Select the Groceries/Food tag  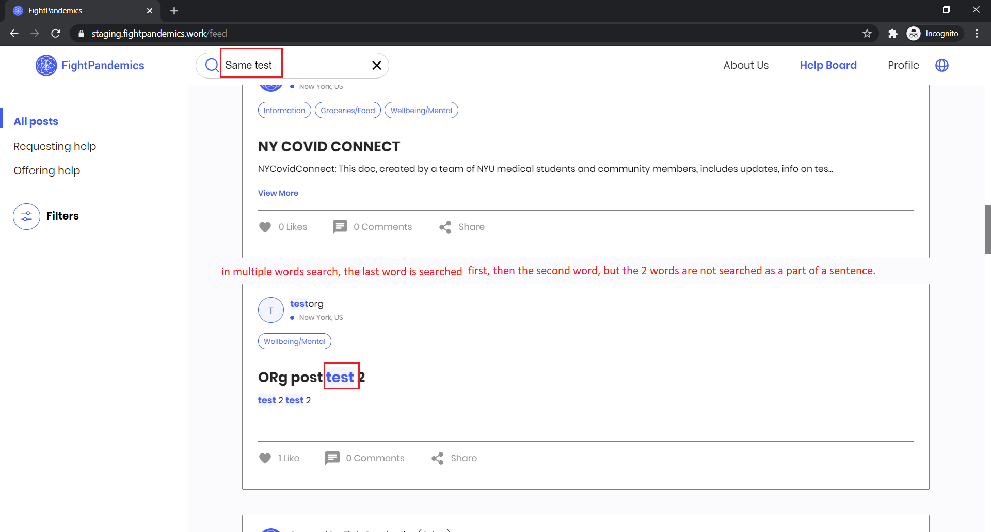(348, 111)
